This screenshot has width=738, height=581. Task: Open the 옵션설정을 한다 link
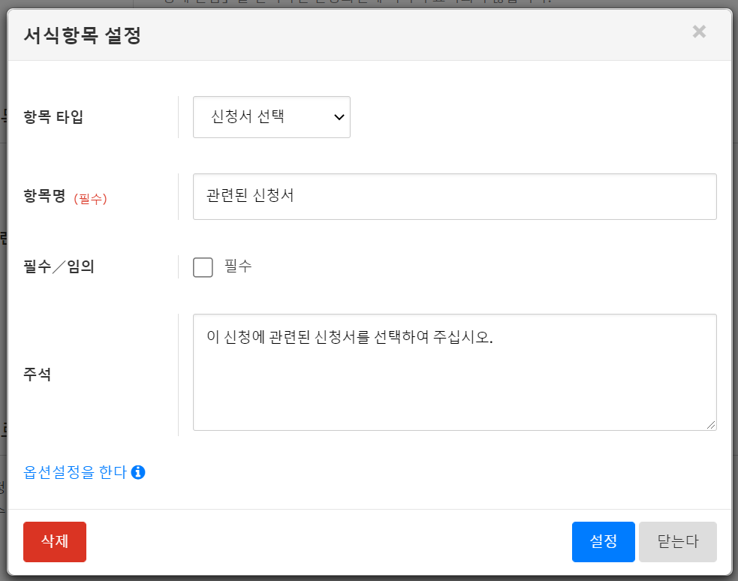(75, 472)
